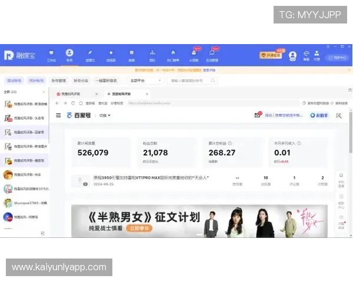This screenshot has height=282, width=353.
Task: Click the 开通会员 membership button
Action: (271, 55)
